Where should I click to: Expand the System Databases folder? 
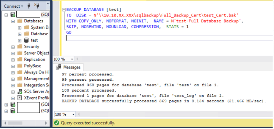coord(20,28)
